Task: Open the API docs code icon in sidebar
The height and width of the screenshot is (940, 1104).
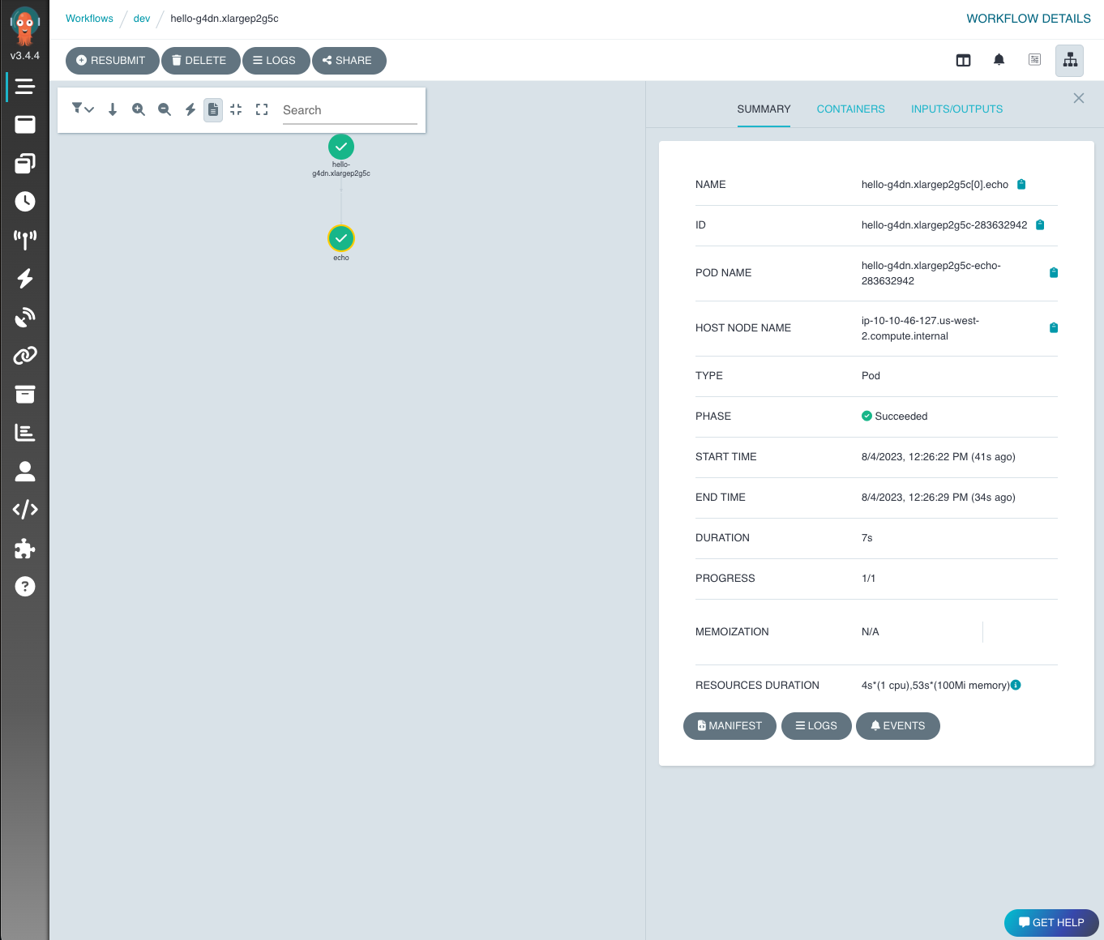Action: [25, 509]
